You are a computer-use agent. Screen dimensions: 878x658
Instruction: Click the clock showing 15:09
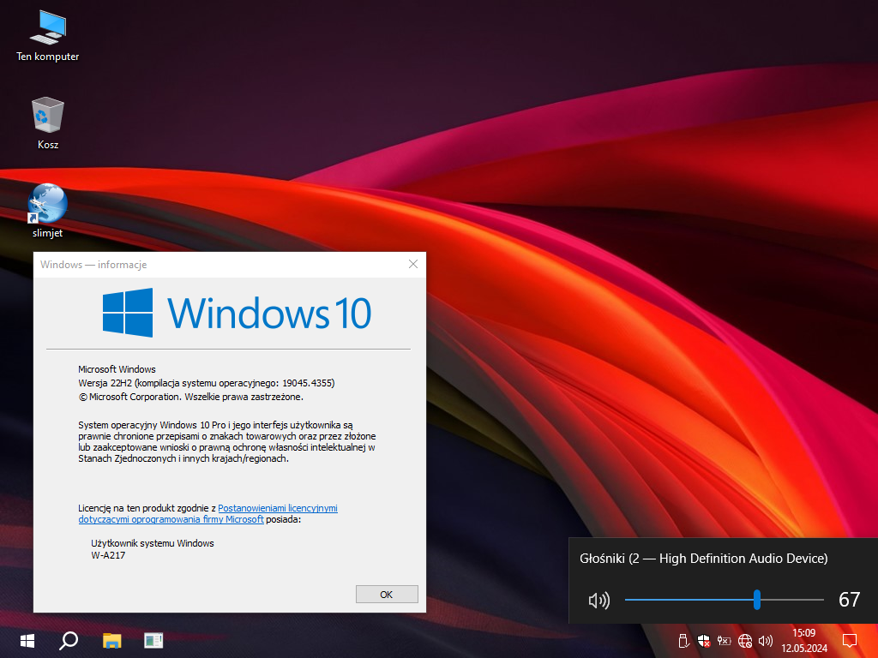(804, 640)
